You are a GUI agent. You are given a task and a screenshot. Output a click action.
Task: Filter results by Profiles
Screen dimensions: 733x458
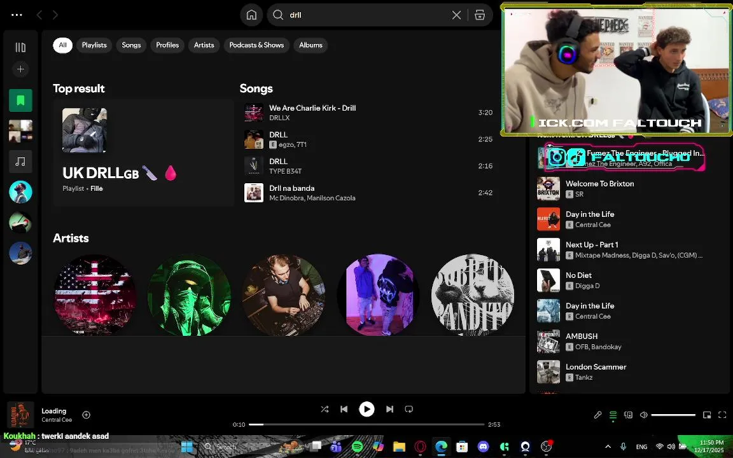click(x=167, y=45)
